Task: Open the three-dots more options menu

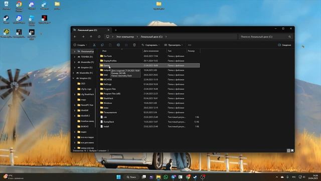Action: pyautogui.click(x=190, y=45)
